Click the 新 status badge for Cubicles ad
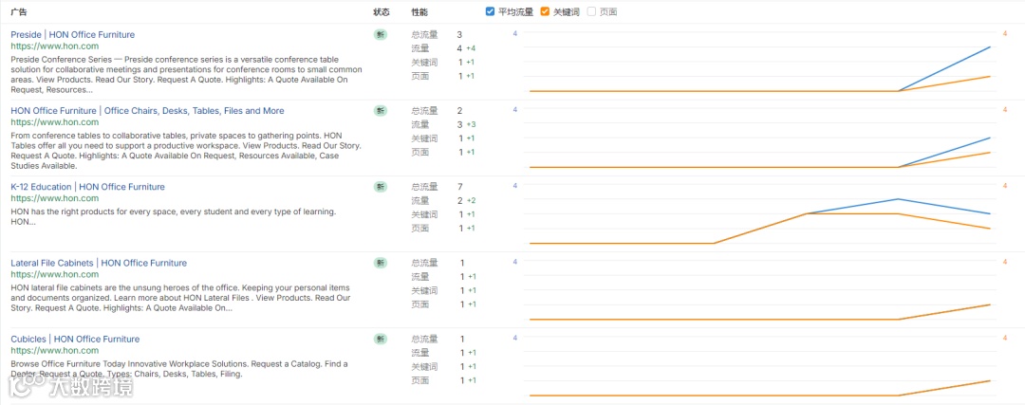1025x405 pixels. [381, 339]
